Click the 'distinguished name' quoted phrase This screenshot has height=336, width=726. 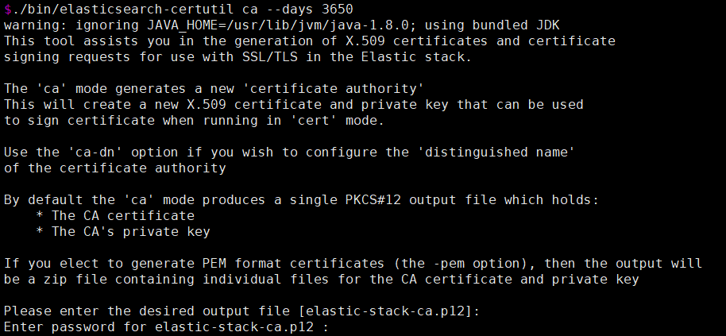[x=496, y=152]
